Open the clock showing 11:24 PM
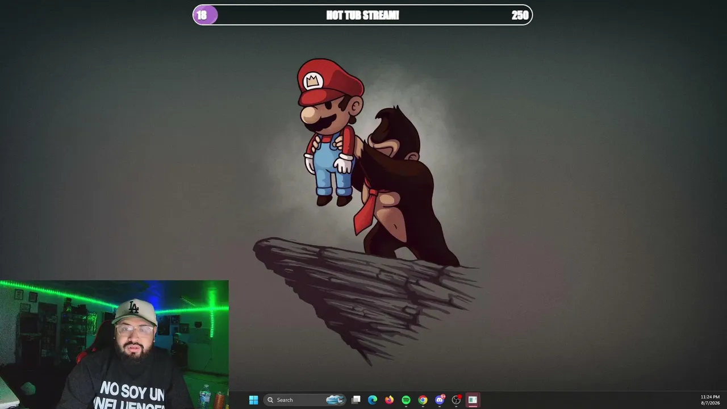The image size is (727, 409). 710,400
